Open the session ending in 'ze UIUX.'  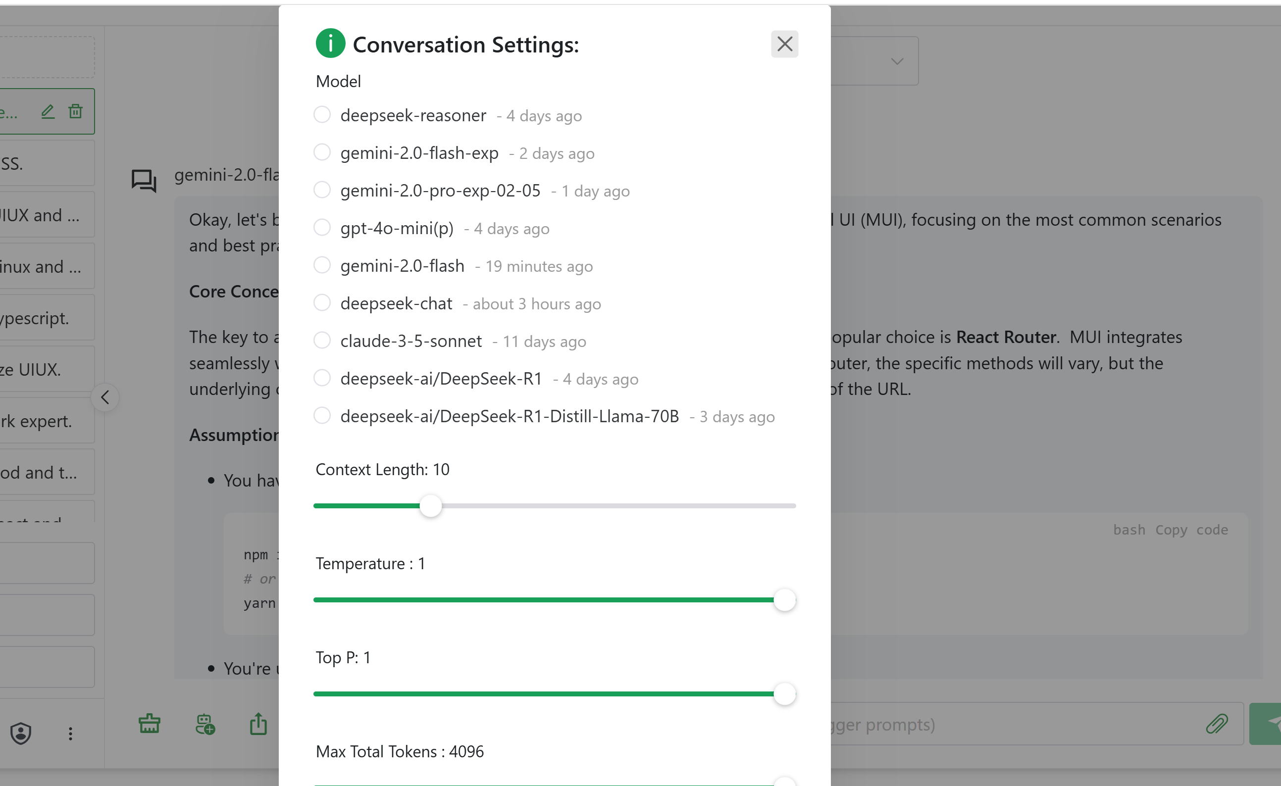[47, 369]
